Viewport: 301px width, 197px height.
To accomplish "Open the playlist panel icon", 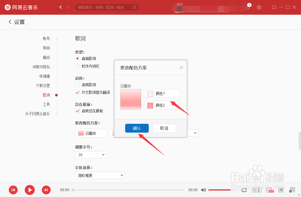I will [x=292, y=190].
